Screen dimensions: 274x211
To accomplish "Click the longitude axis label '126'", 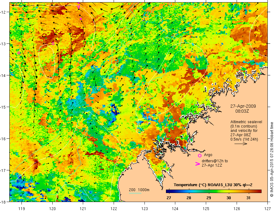I will point(237,209).
